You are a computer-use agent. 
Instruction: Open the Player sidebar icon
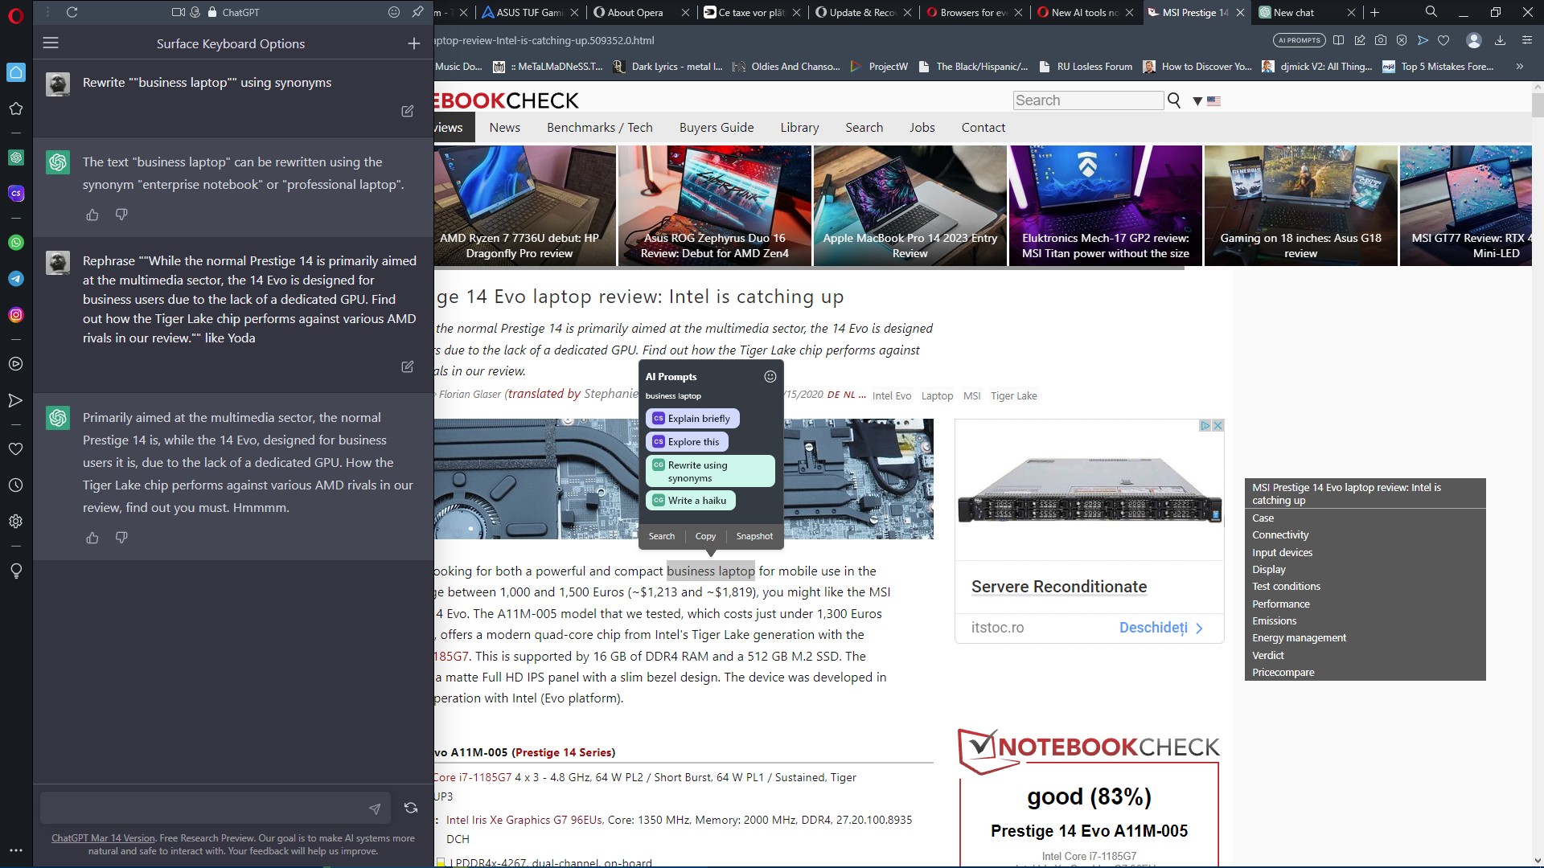pos(16,364)
